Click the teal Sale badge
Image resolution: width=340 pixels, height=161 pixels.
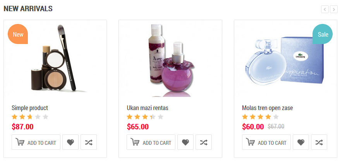coord(323,34)
